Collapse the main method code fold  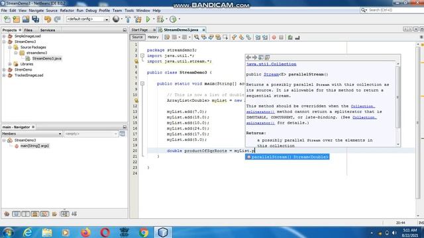pos(142,84)
